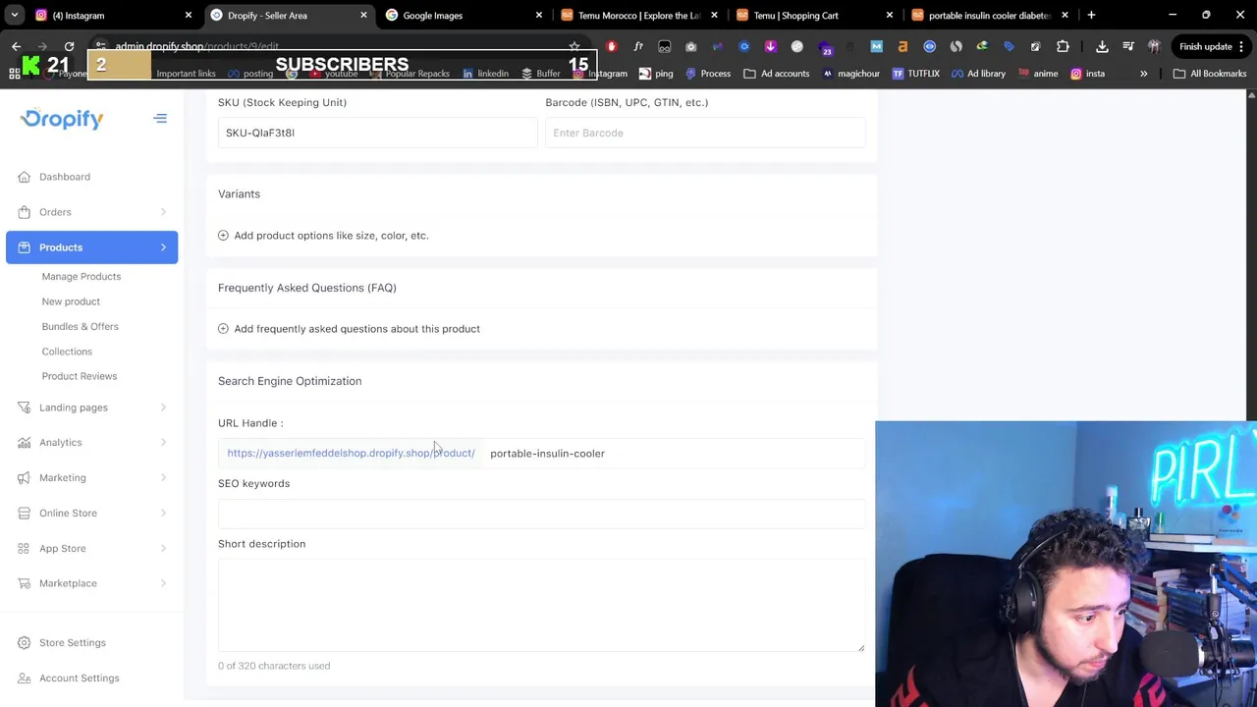Open the ping bookmark
The width and height of the screenshot is (1257, 707).
(x=656, y=74)
